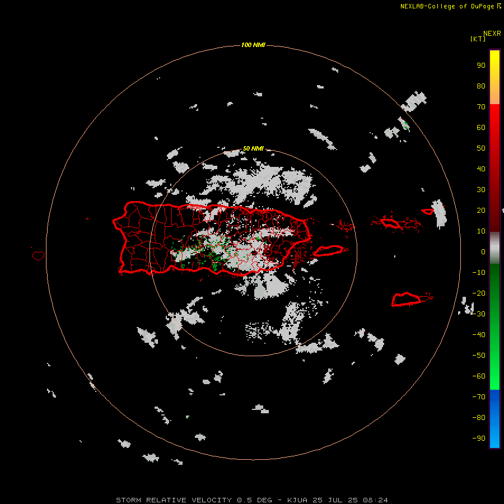504x504 pixels.
Task: Click the [KT] units label
Action: click(x=478, y=39)
